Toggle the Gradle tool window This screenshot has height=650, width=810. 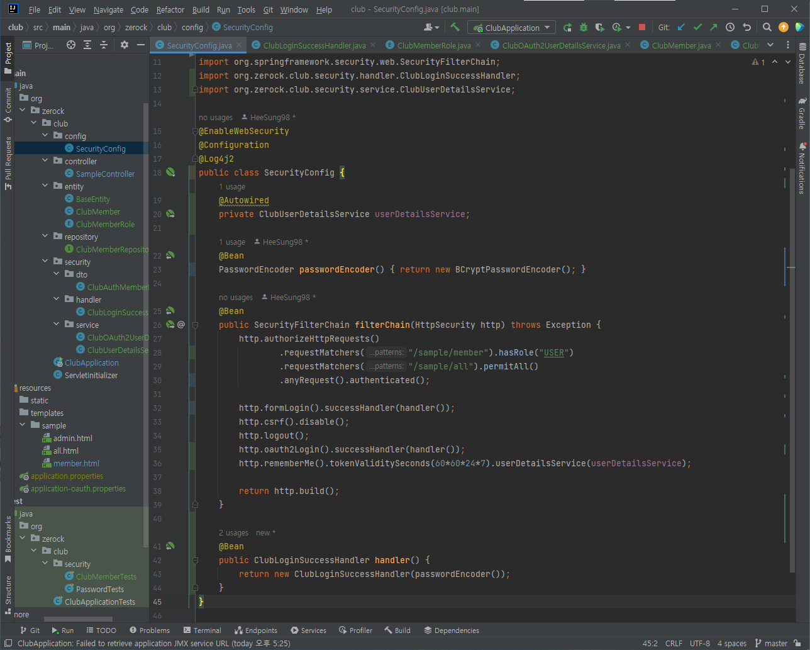[802, 113]
